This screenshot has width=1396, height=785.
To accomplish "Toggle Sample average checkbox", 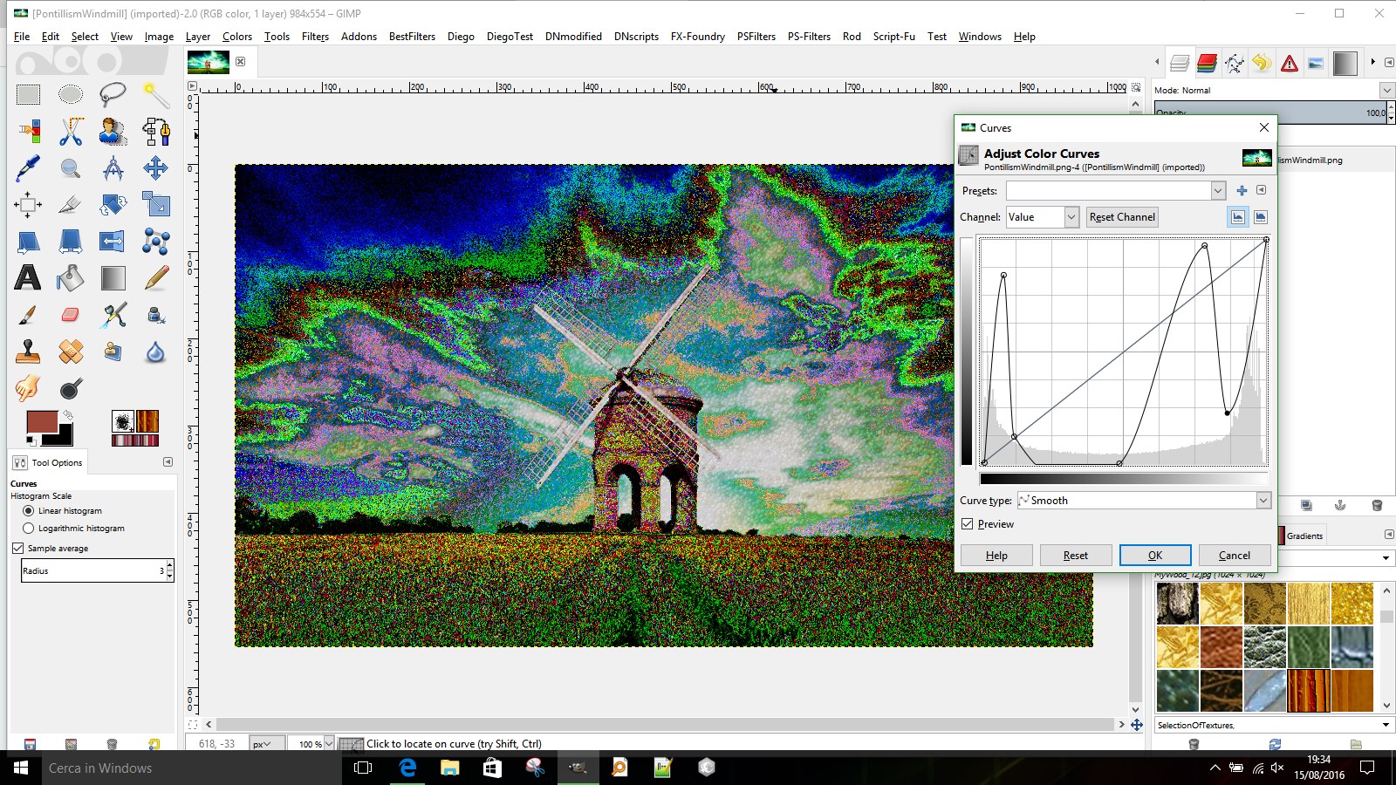I will tap(17, 548).
